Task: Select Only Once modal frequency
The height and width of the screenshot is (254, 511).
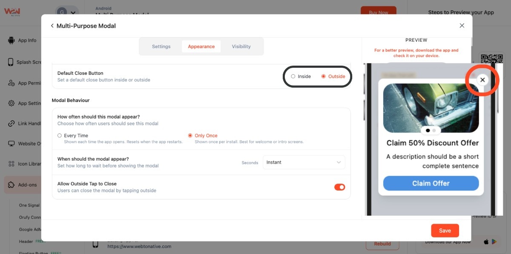Action: point(190,136)
